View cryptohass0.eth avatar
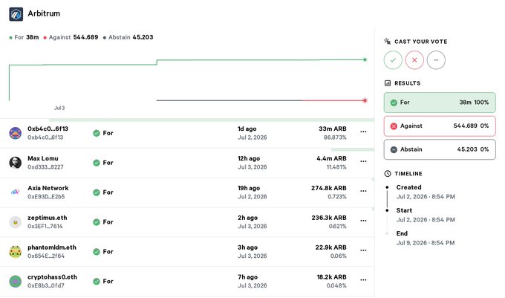Screen dimensions: 505x298 [x=16, y=281]
